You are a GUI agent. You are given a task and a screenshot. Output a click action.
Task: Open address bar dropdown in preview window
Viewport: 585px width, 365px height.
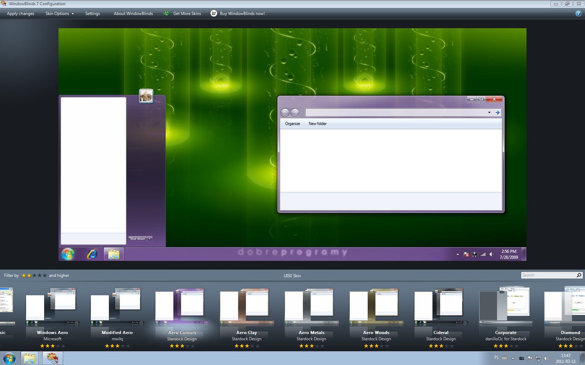pyautogui.click(x=489, y=112)
